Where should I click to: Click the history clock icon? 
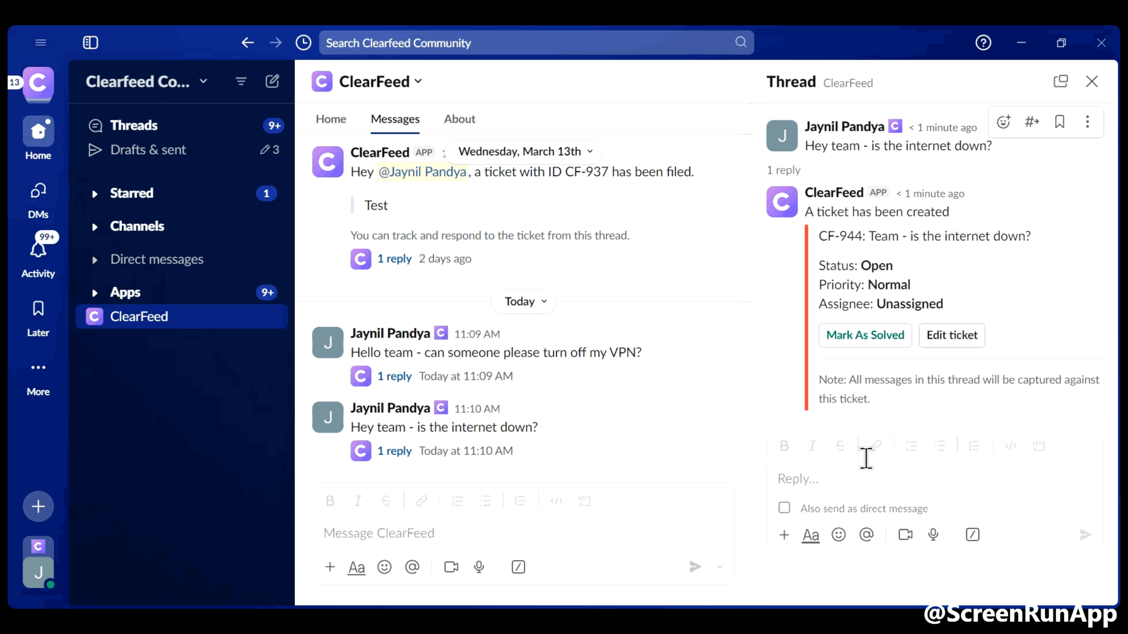303,43
